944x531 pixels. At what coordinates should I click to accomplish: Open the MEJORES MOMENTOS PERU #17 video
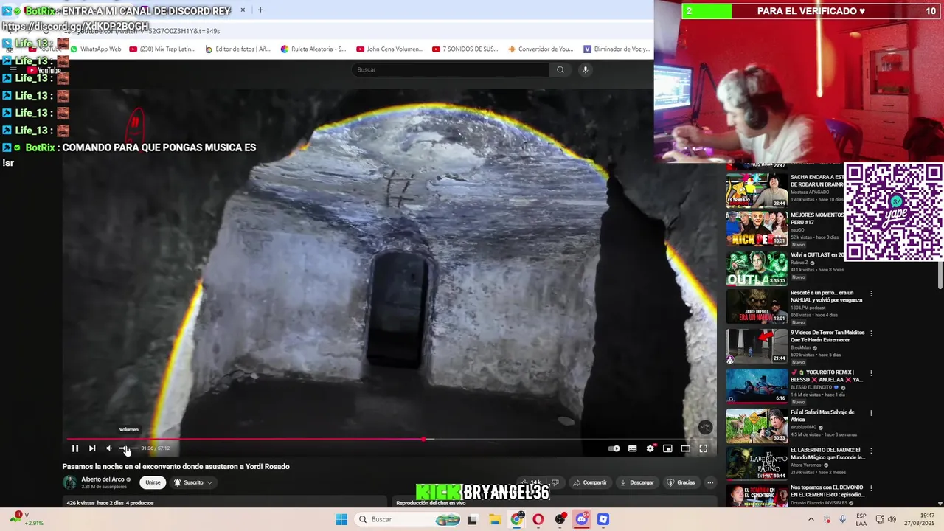[x=757, y=229]
